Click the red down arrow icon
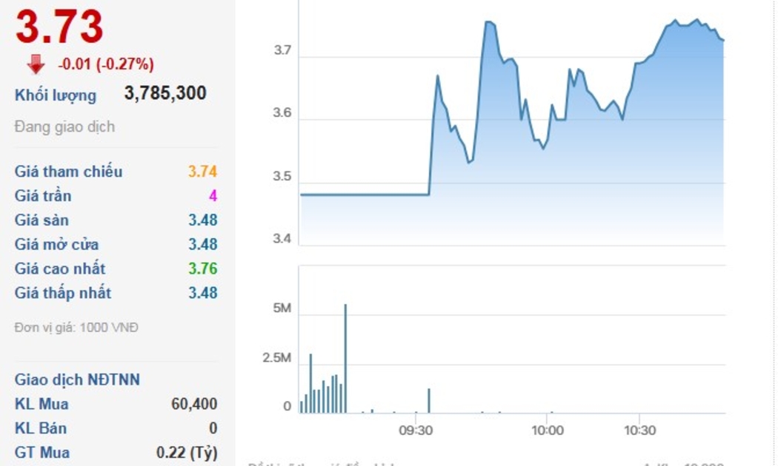 pyautogui.click(x=36, y=64)
